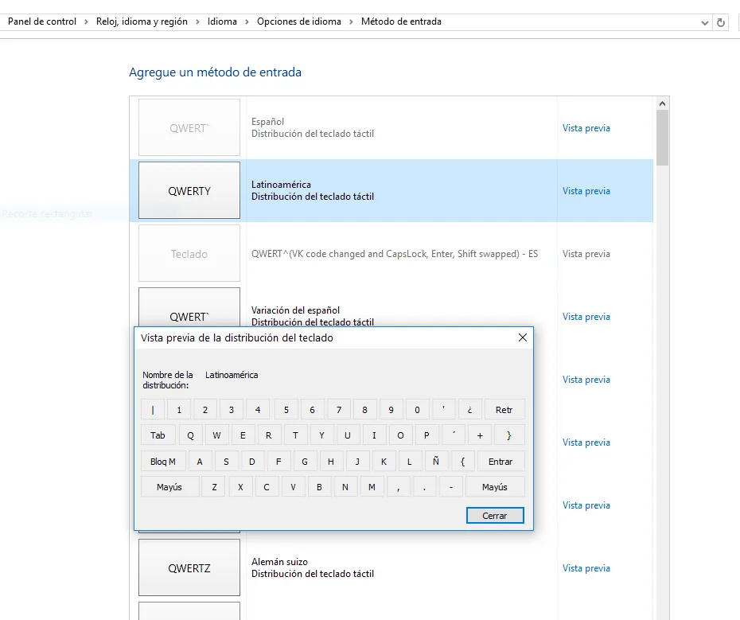
Task: Click the Q key in preview
Action: click(x=190, y=435)
